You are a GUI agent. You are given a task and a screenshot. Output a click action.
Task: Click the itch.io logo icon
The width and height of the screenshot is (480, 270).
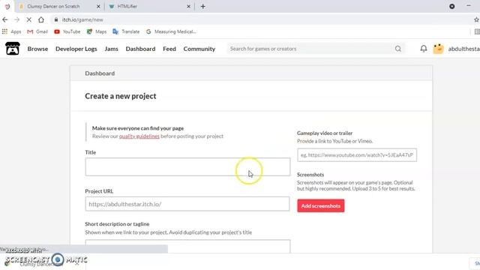[13, 49]
